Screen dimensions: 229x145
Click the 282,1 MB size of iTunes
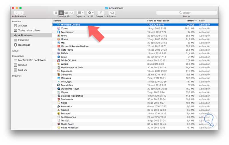coord(189,28)
